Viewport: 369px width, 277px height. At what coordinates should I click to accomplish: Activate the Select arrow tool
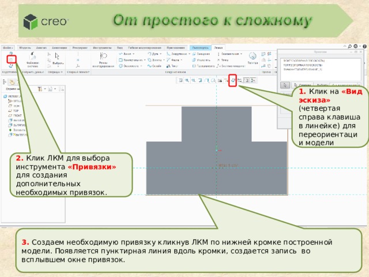[x=57, y=58]
